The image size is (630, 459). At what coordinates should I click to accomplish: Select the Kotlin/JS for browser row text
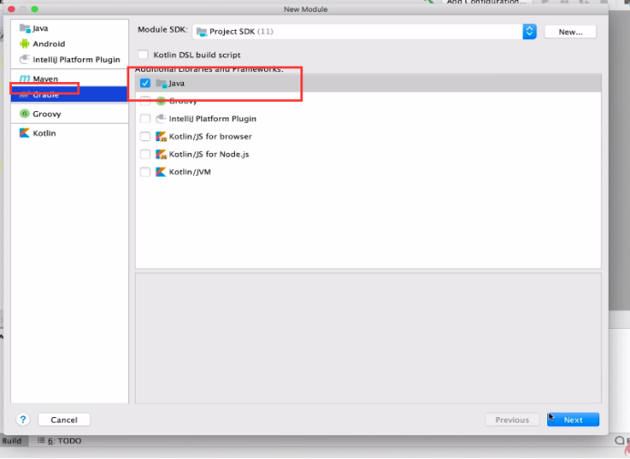point(210,137)
